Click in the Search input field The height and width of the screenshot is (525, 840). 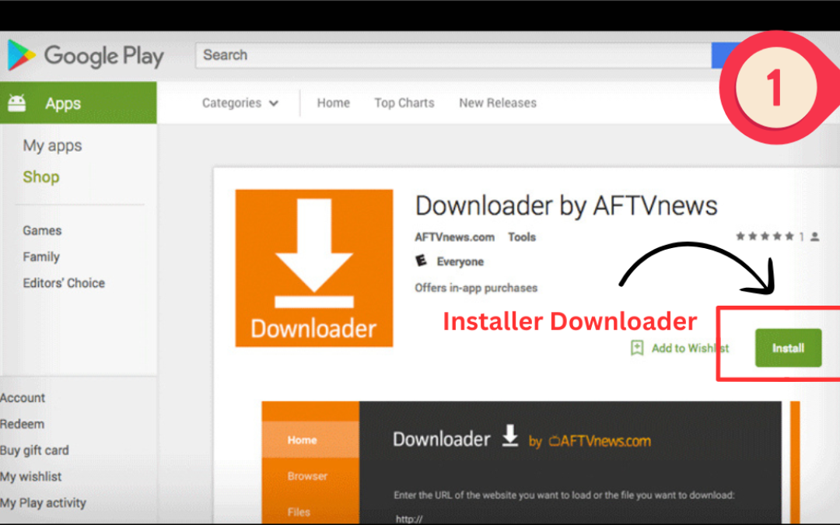coord(451,55)
